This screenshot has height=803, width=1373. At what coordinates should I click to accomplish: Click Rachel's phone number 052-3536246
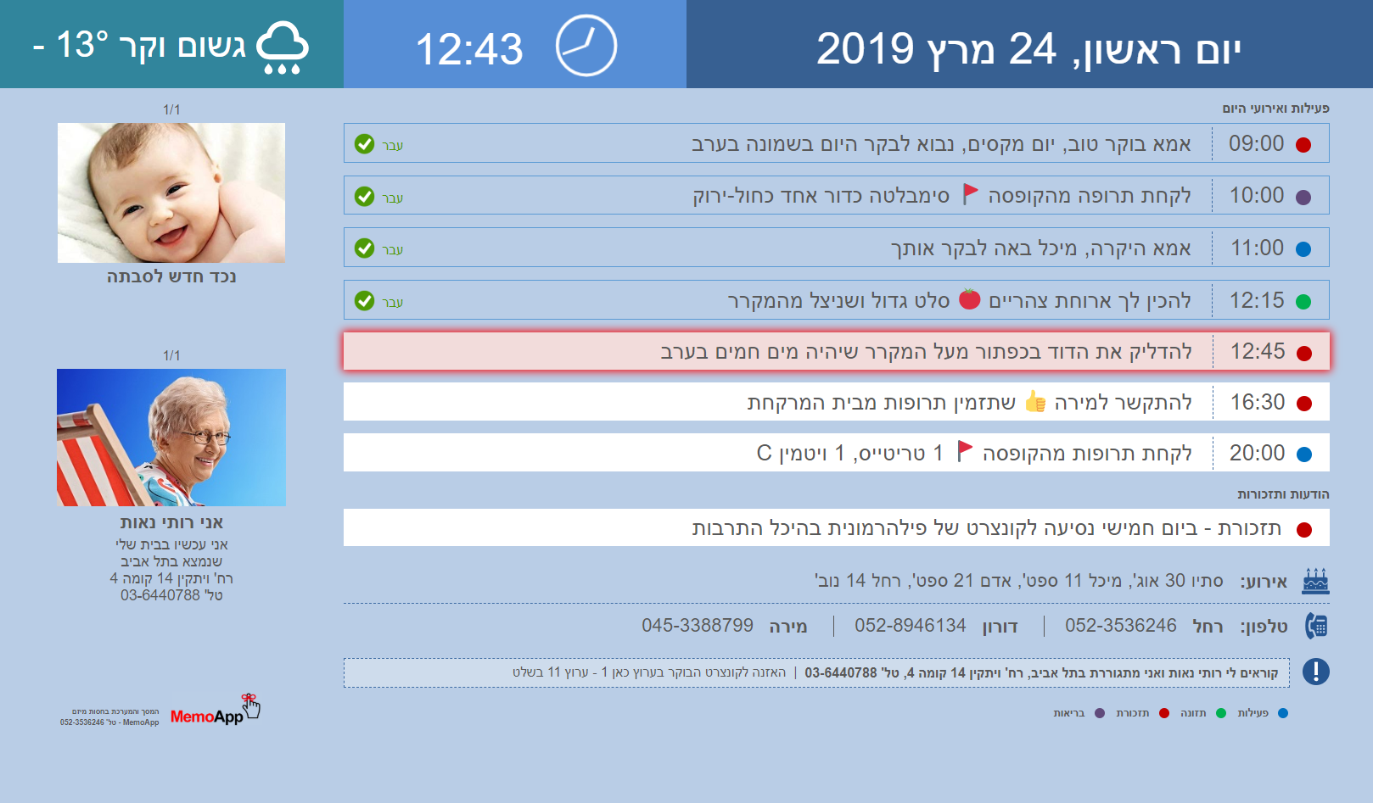pos(1120,626)
